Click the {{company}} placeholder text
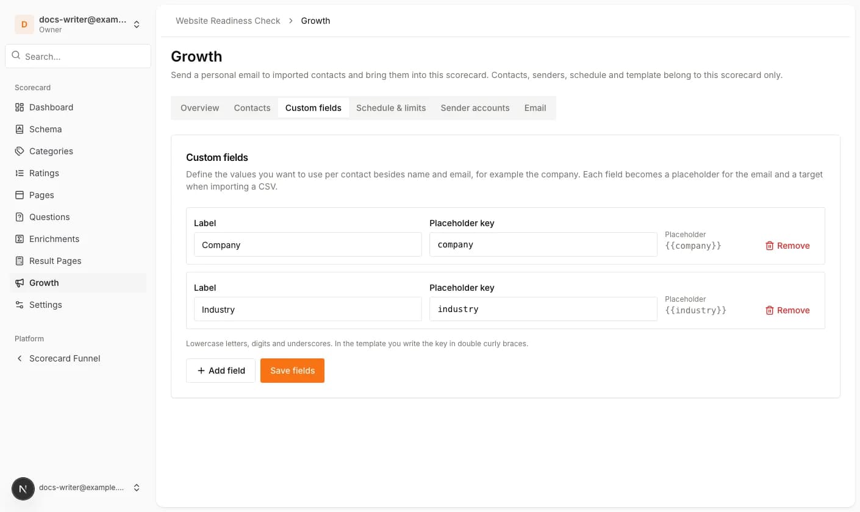Image resolution: width=860 pixels, height=512 pixels. pyautogui.click(x=693, y=246)
